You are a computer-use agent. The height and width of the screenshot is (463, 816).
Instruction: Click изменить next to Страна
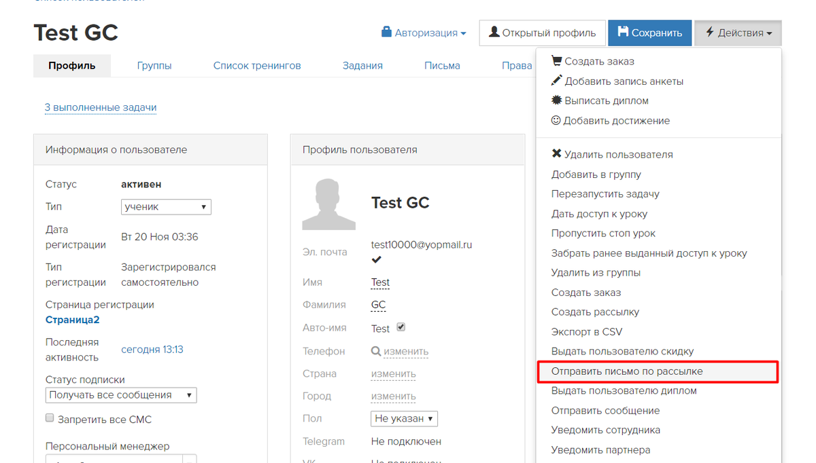[x=393, y=374]
